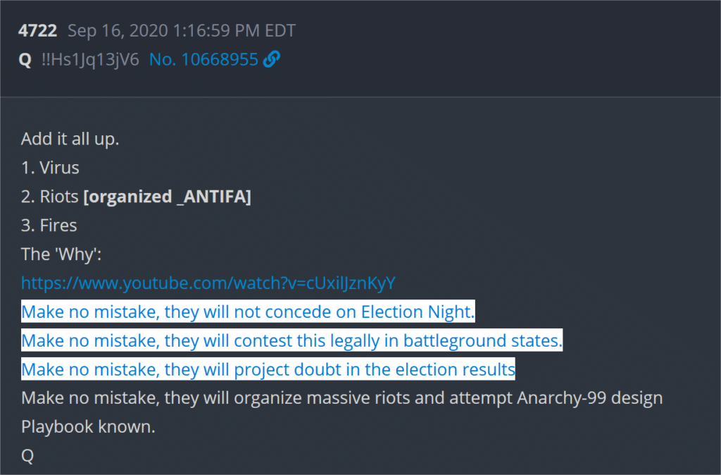Click the '3. Fires' list item
Image resolution: width=721 pixels, height=475 pixels.
49,226
